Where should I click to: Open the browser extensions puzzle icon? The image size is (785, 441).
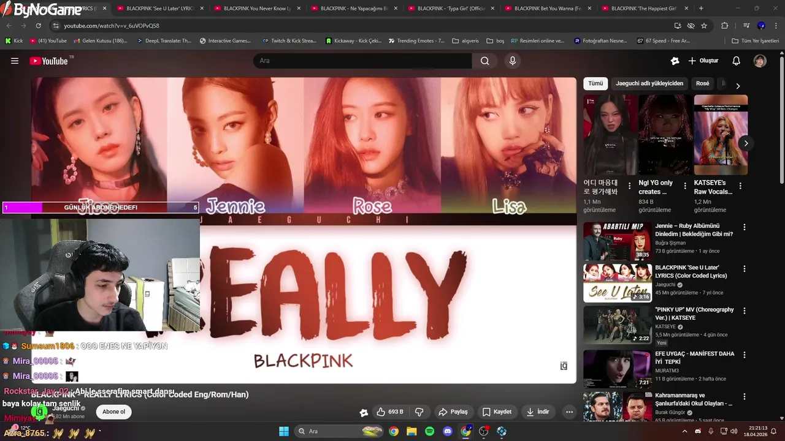coord(725,26)
